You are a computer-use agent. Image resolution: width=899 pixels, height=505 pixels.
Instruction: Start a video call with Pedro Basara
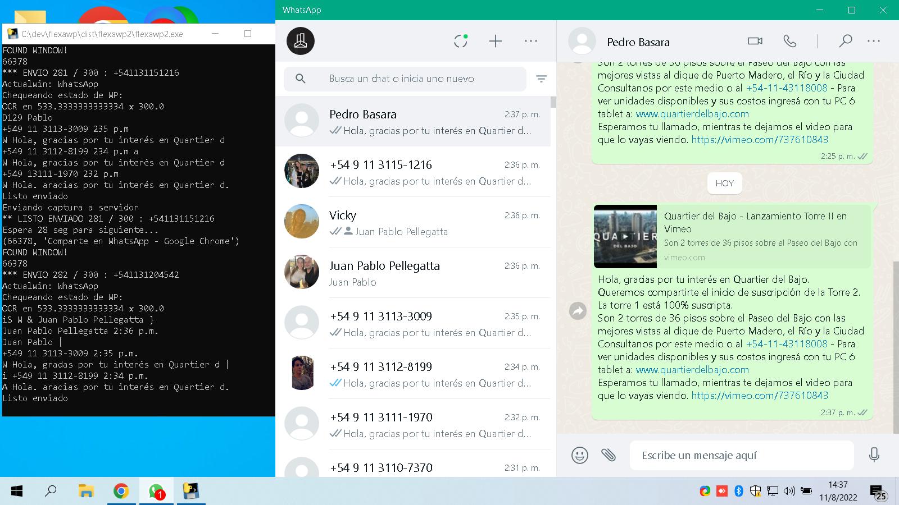(x=755, y=41)
